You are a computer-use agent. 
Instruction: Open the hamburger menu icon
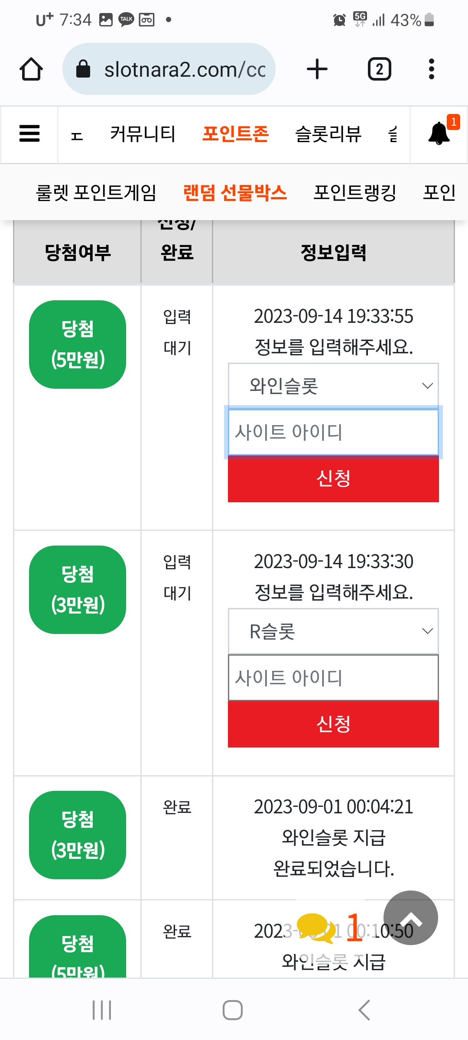[x=29, y=133]
